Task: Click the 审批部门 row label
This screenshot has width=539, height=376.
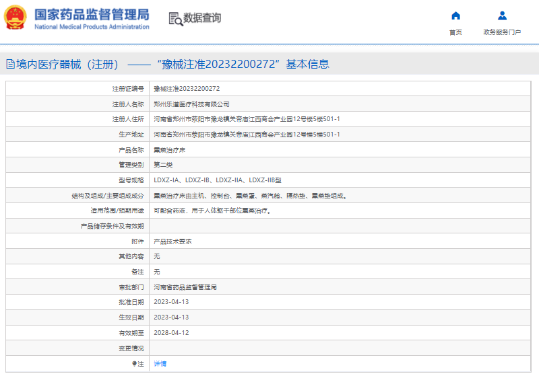Action: click(131, 287)
